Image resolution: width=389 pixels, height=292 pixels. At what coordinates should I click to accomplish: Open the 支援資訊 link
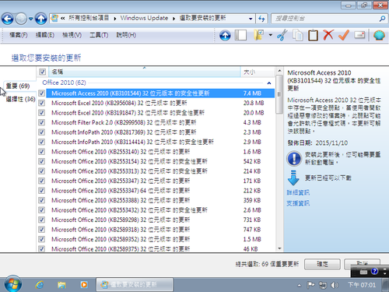(298, 203)
